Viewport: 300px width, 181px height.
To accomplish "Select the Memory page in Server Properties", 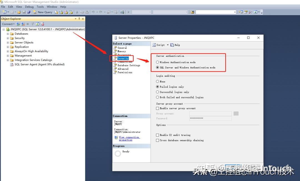I will pyautogui.click(x=121, y=51).
